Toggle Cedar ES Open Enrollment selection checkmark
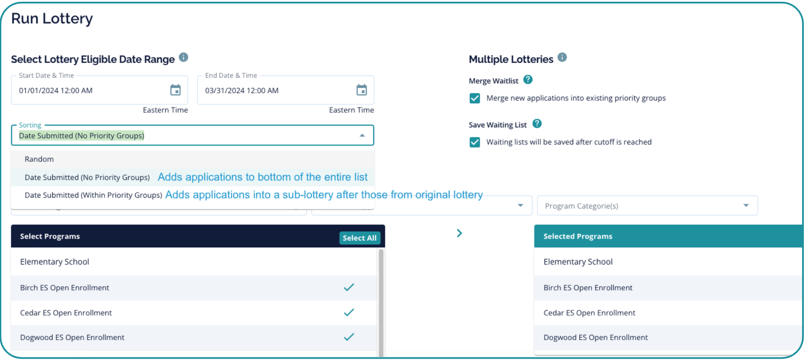 click(349, 312)
